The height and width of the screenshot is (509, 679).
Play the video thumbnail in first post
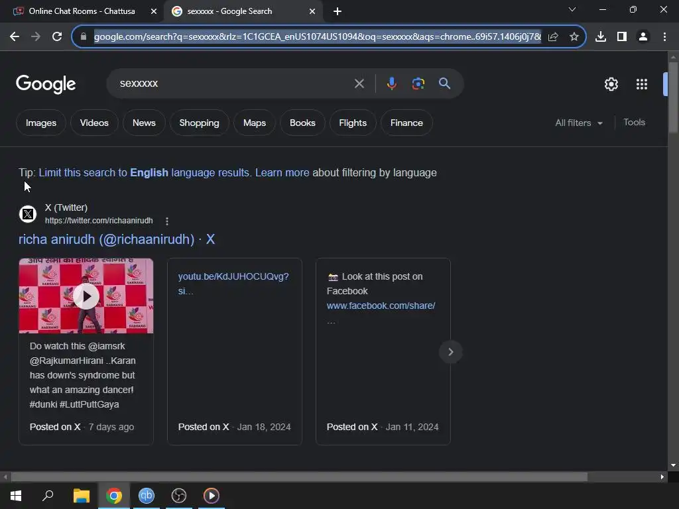(86, 296)
